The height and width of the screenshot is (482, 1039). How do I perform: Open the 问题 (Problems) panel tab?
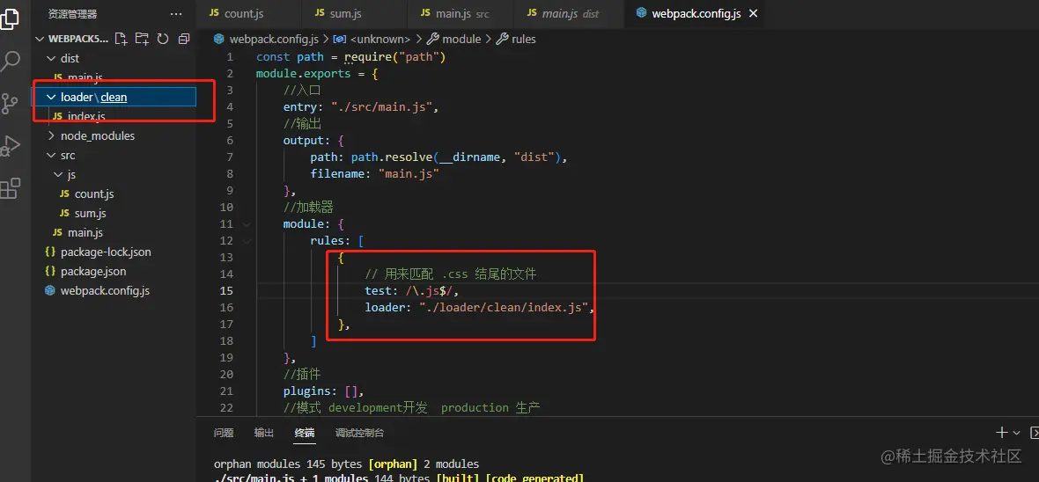point(224,433)
